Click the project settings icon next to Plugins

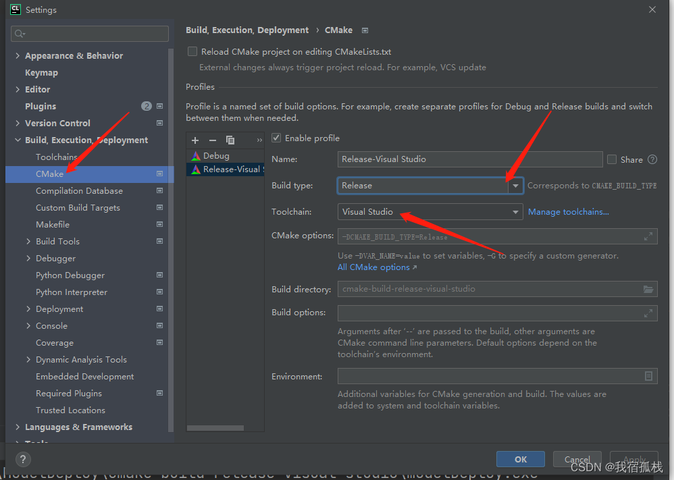(x=159, y=106)
